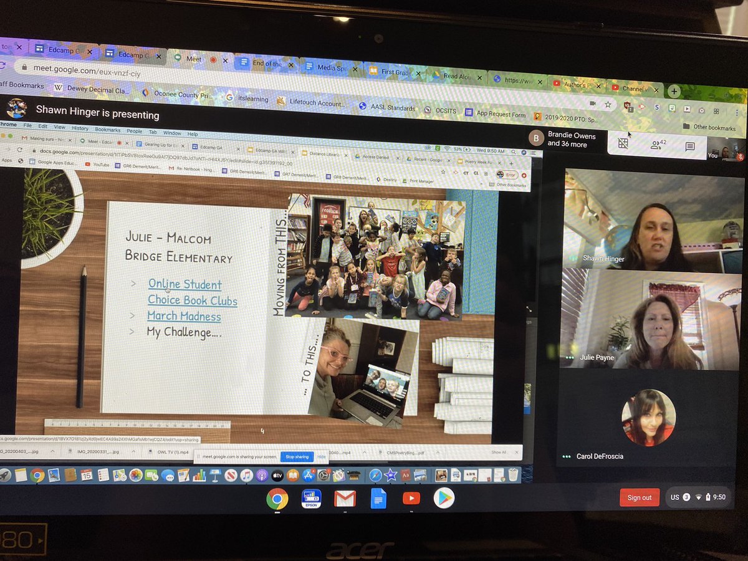Image resolution: width=748 pixels, height=561 pixels.
Task: Open the tiled layout grid icon in Meet
Action: pos(623,143)
